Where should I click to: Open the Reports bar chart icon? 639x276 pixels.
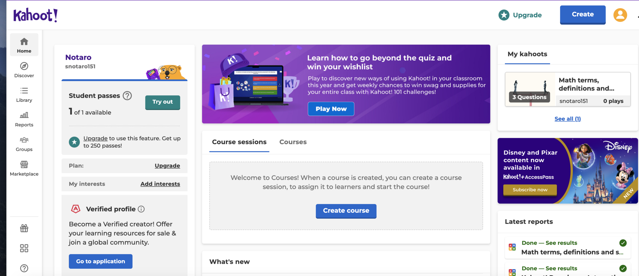[x=24, y=116]
